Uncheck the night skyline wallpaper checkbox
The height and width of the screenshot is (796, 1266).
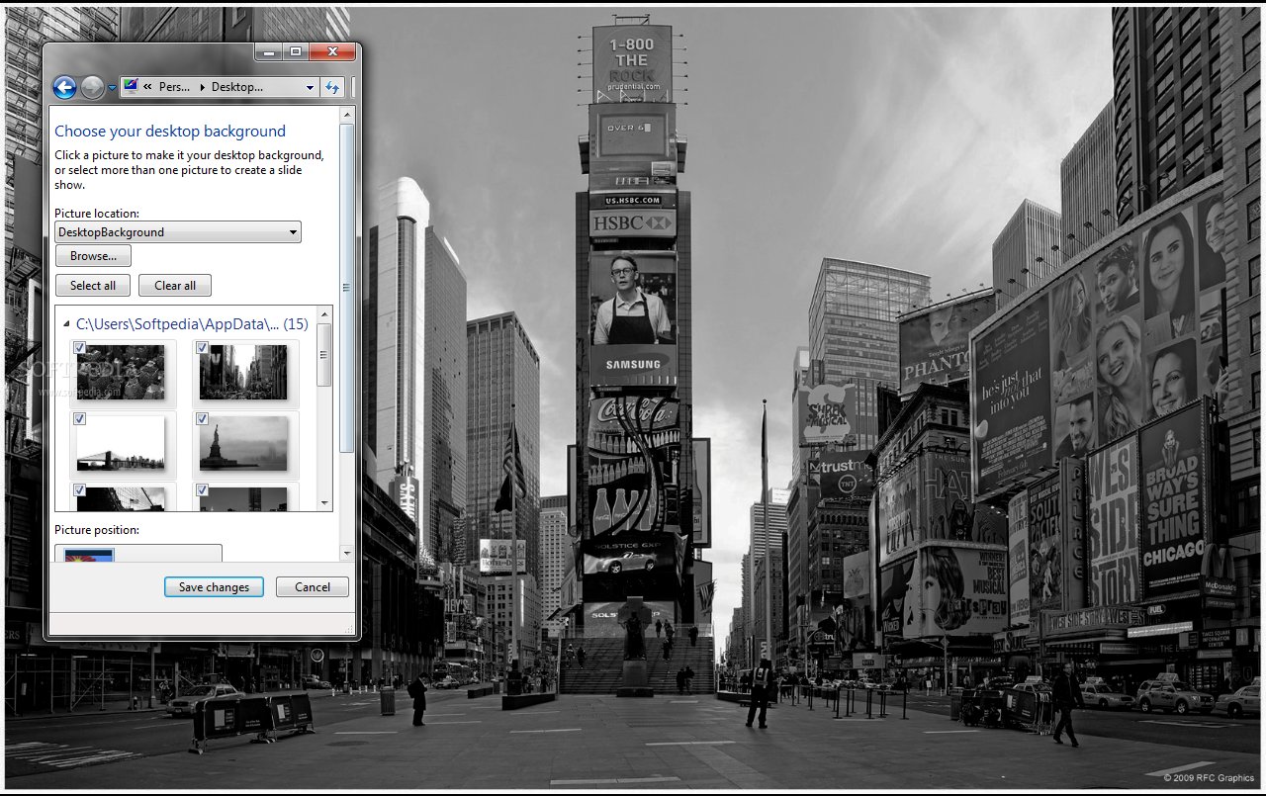coord(202,489)
